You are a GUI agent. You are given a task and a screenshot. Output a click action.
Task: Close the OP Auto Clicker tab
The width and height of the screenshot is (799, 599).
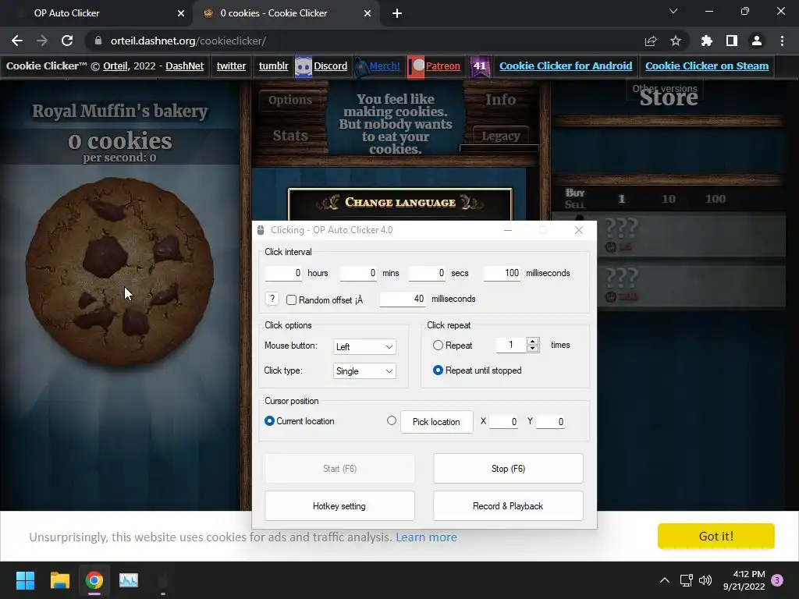coord(181,13)
